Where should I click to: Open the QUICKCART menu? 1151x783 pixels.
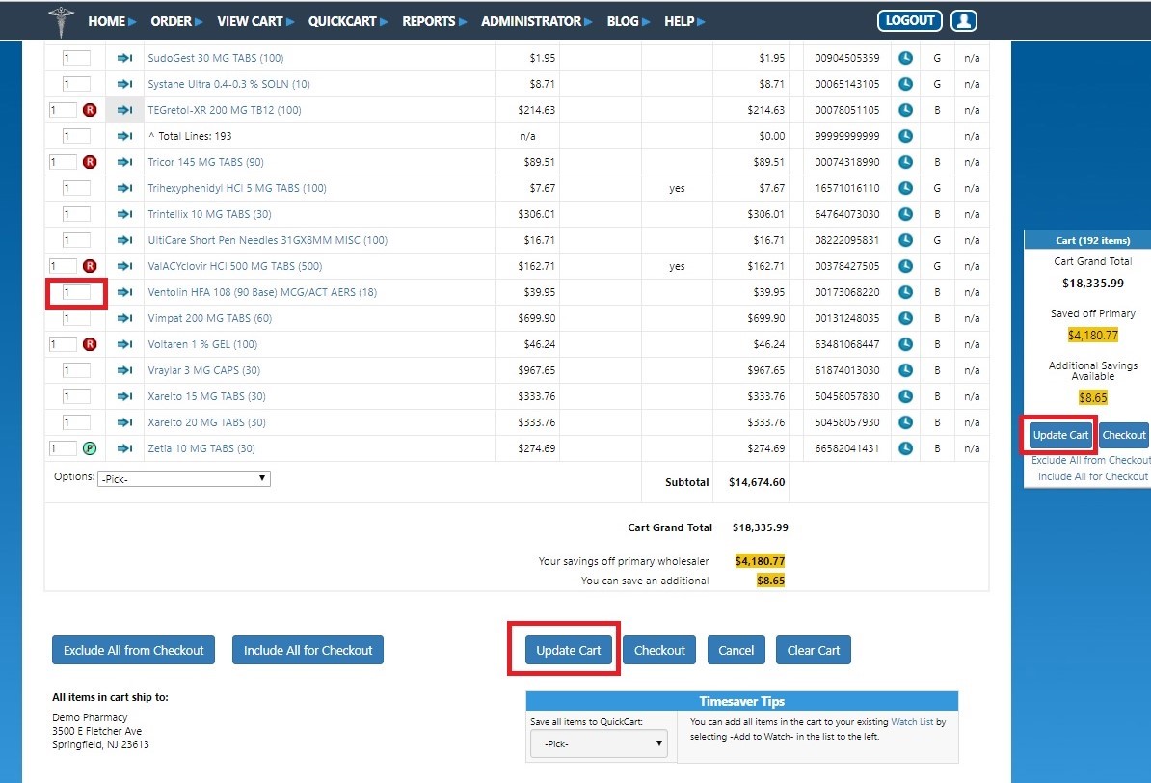348,21
